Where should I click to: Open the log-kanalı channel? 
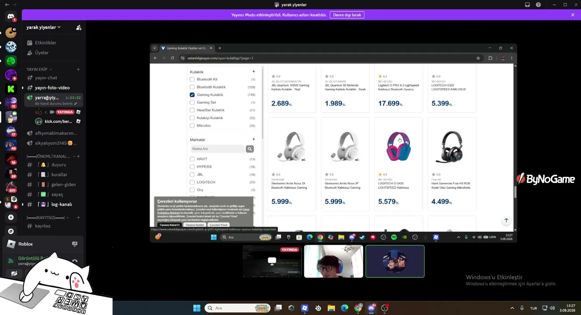coord(62,204)
